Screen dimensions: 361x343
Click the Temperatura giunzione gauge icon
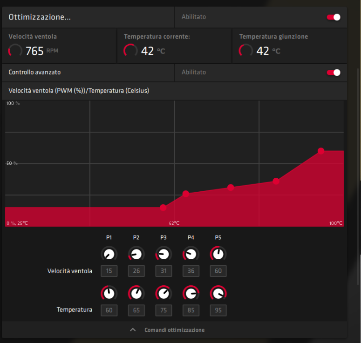point(246,51)
